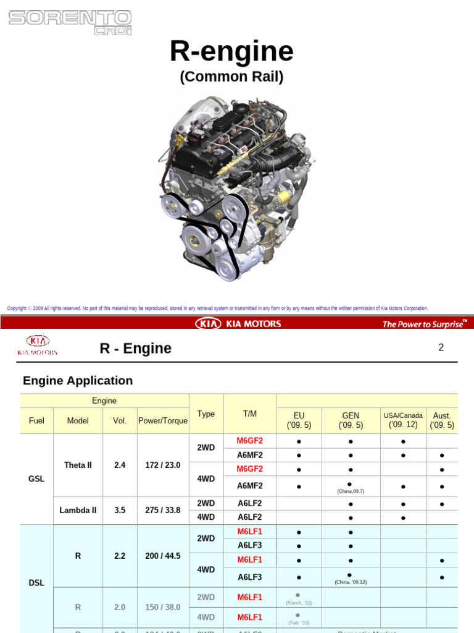Click the "(China, '09.12)" note
This screenshot has width=474, height=633.
pyautogui.click(x=351, y=582)
